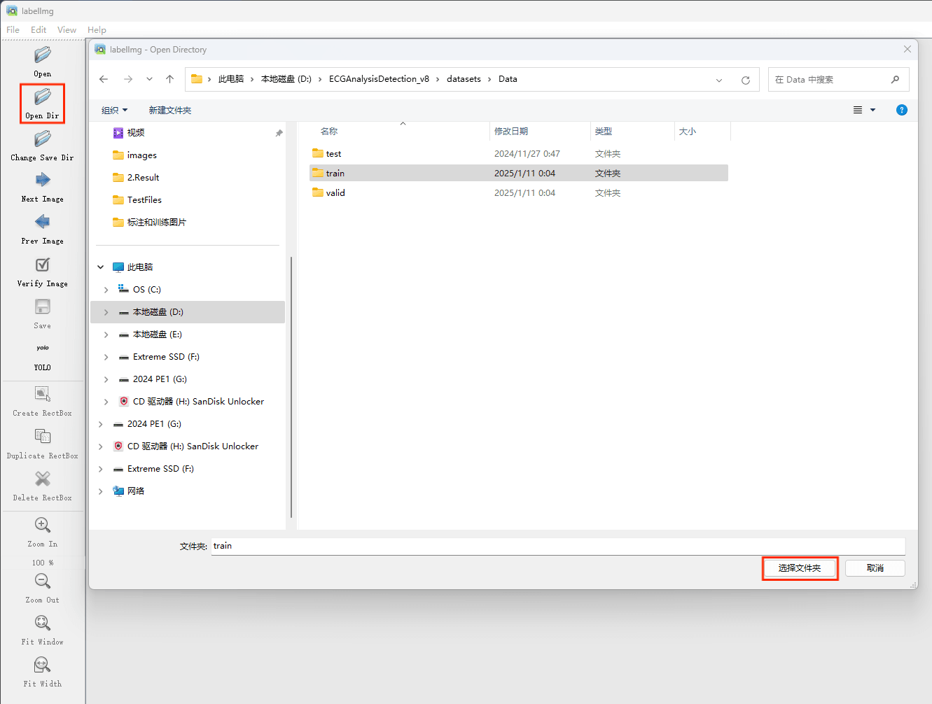Screen dimensions: 932x704
Task: Select the valid folder in file list
Action: click(x=335, y=193)
